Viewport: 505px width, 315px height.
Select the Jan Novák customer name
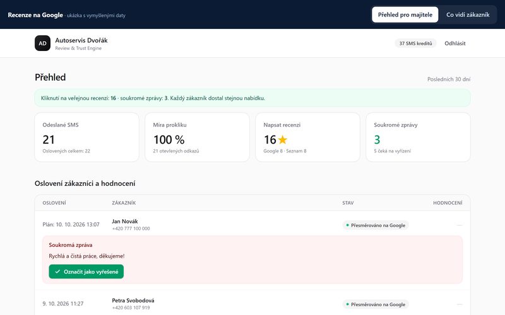[x=125, y=222]
